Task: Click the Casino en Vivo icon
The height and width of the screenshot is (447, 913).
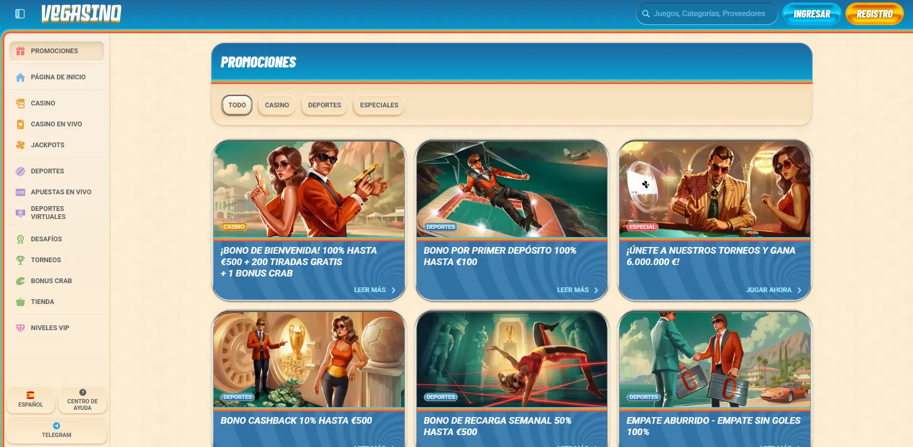Action: coord(20,124)
